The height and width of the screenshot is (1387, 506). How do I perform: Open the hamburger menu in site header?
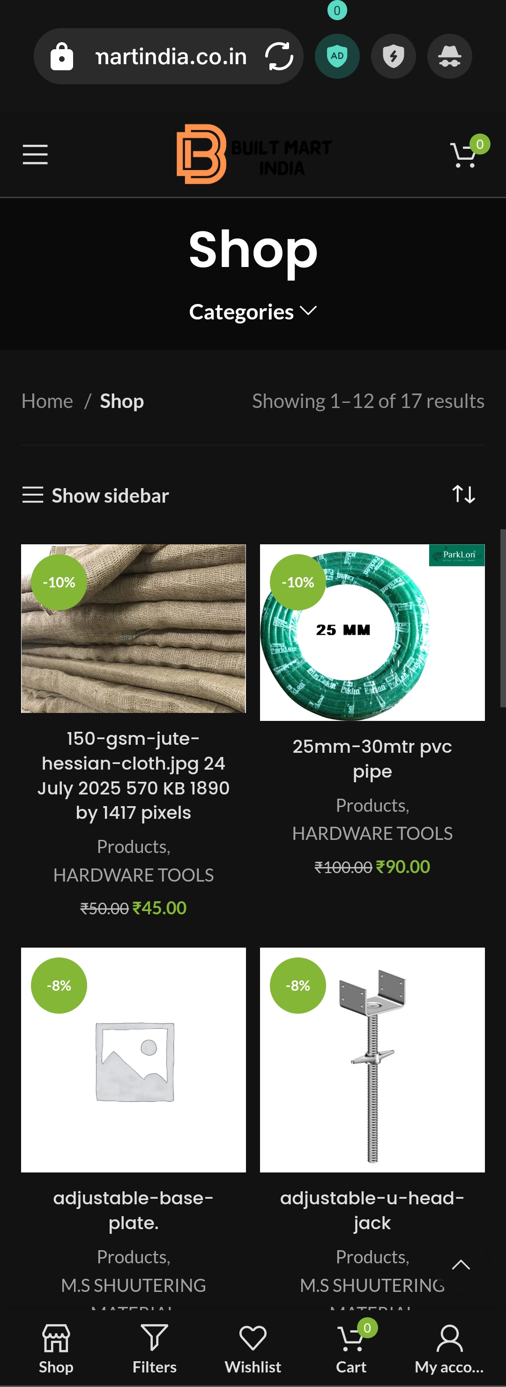point(35,155)
